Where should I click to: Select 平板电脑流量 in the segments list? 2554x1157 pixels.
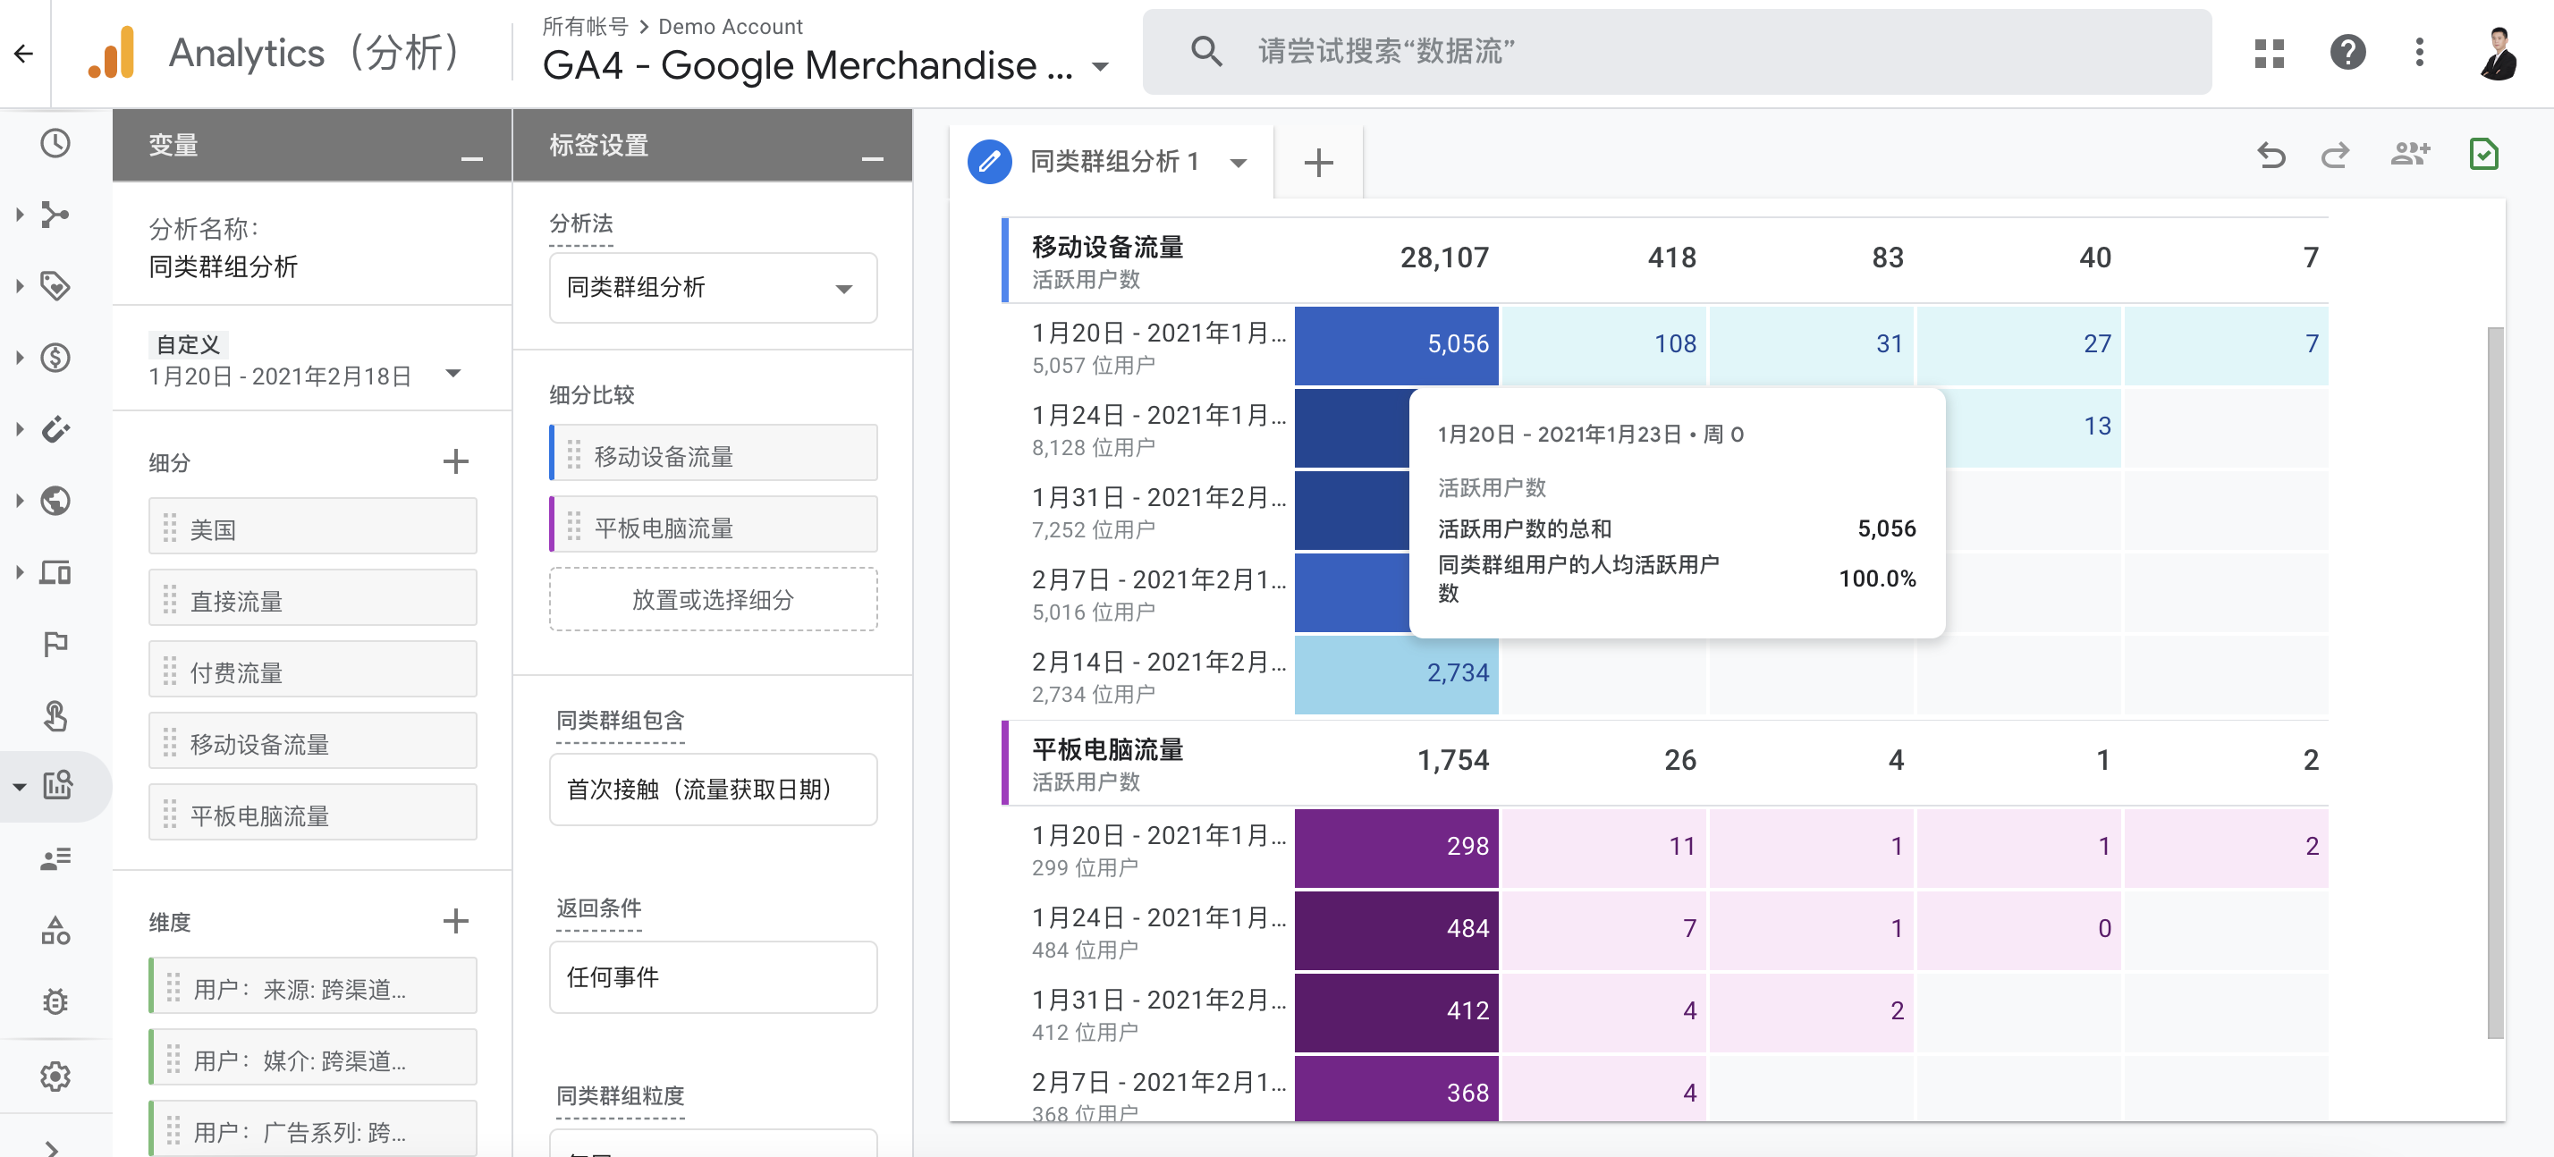(312, 814)
